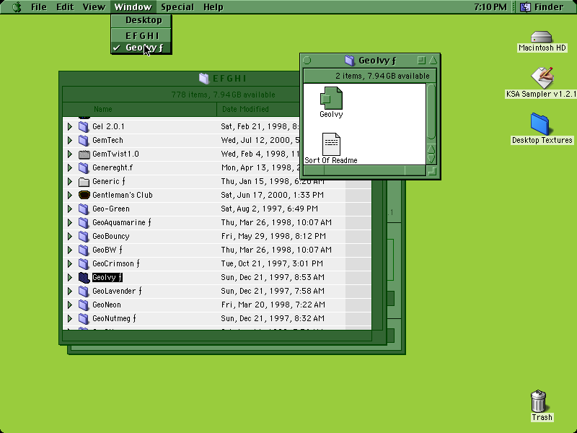The width and height of the screenshot is (577, 433).
Task: Click the date Fri, May 29, 1998, 8:12 PM
Action: pyautogui.click(x=273, y=237)
